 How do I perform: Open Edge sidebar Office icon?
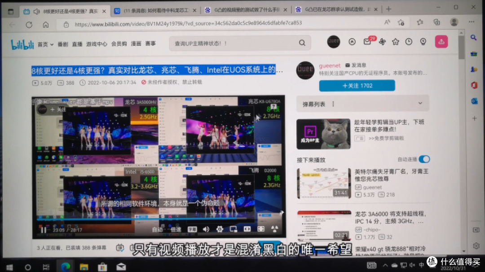(x=474, y=85)
